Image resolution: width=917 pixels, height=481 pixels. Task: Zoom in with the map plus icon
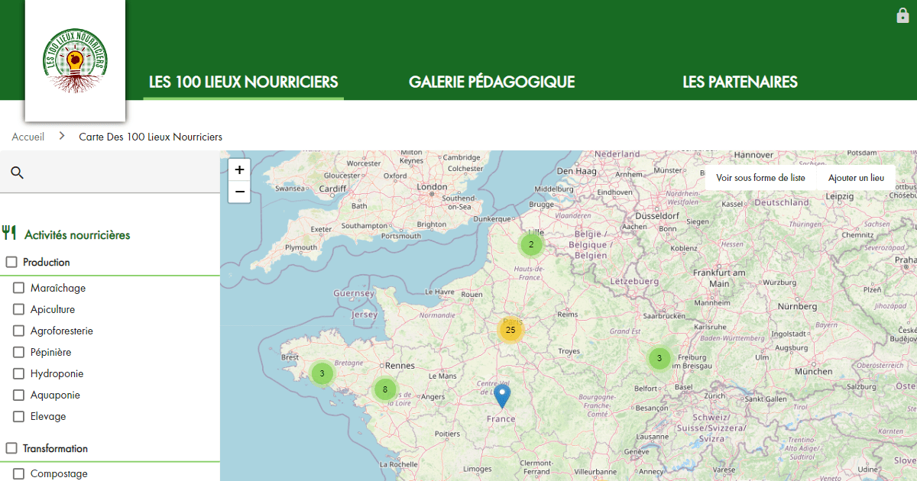[x=239, y=169]
